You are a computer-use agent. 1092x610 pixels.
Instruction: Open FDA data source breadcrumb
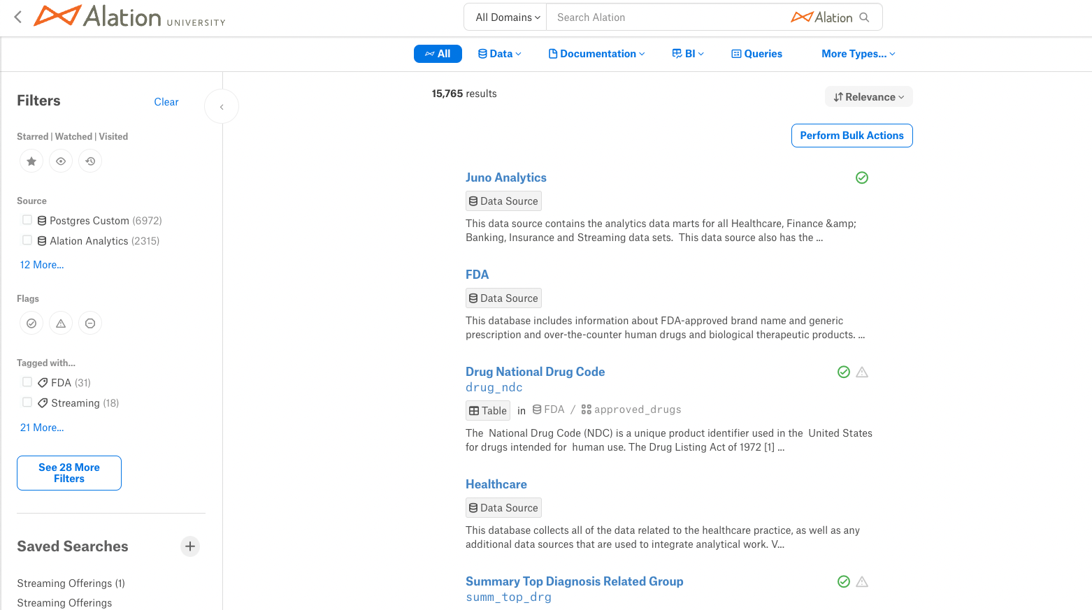pyautogui.click(x=548, y=409)
